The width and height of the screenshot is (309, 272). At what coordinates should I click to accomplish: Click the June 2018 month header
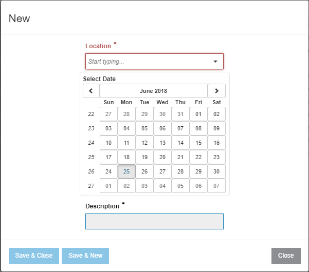click(154, 91)
